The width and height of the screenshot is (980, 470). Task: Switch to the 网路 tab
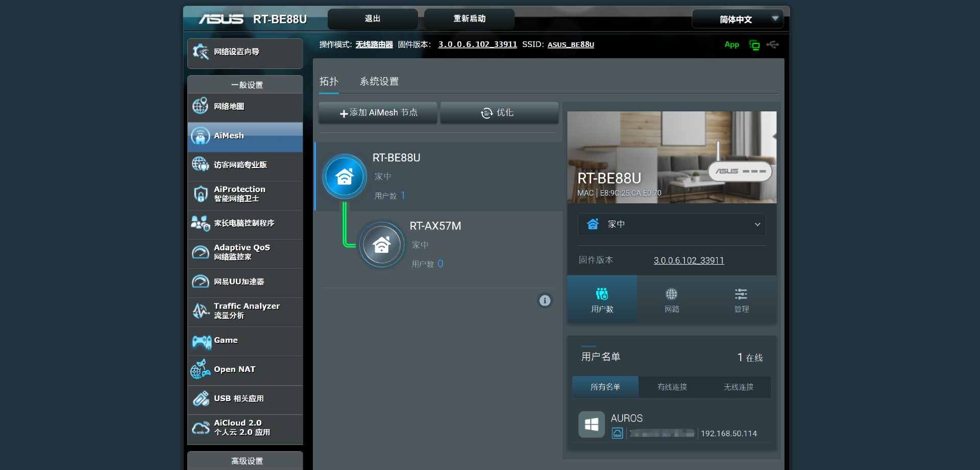tap(671, 300)
